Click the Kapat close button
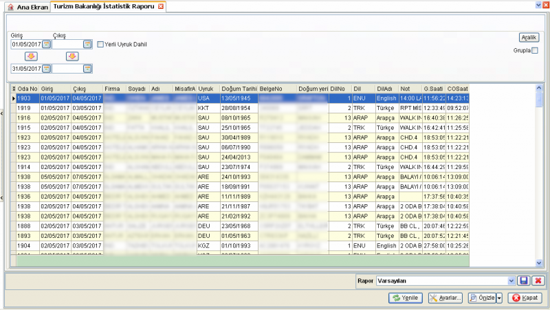 click(x=525, y=298)
